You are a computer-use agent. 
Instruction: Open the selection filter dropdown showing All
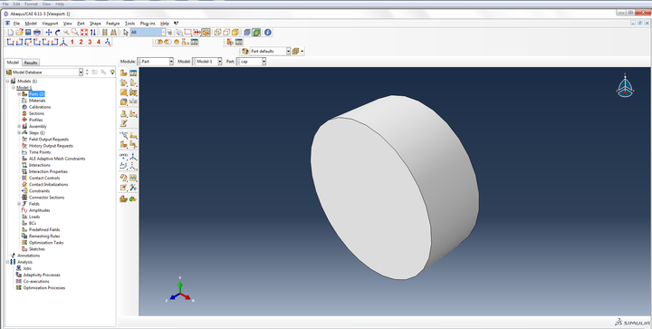[x=148, y=32]
